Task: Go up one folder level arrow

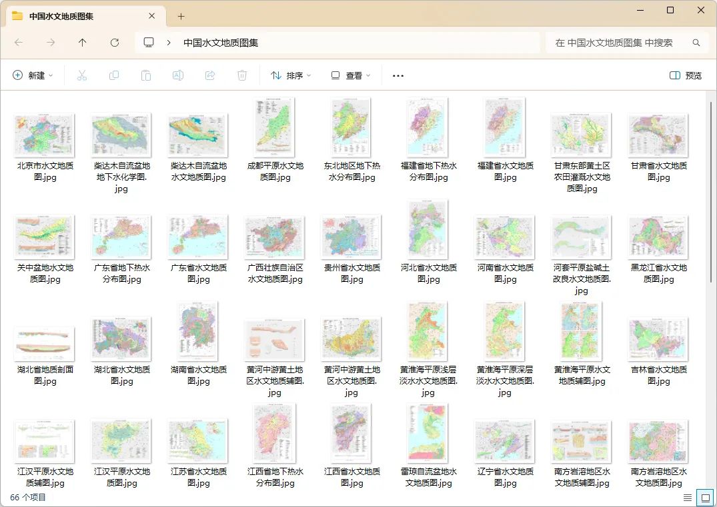Action: [x=82, y=43]
